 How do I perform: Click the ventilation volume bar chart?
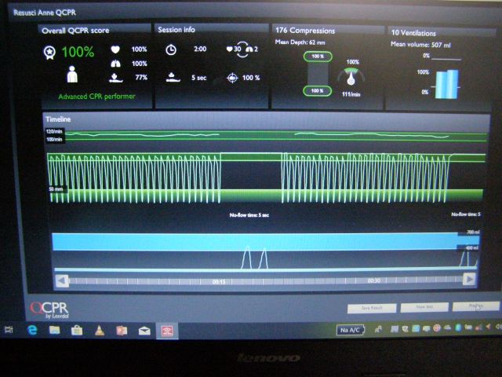[445, 84]
